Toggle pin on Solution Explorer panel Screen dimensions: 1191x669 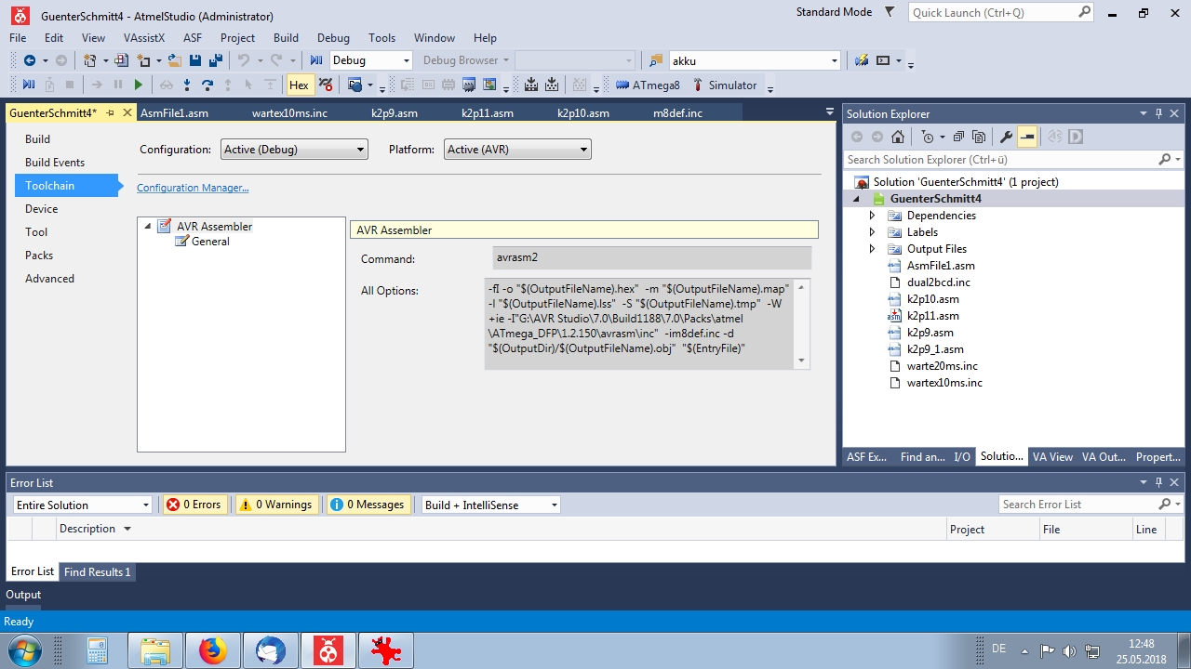click(x=1158, y=113)
